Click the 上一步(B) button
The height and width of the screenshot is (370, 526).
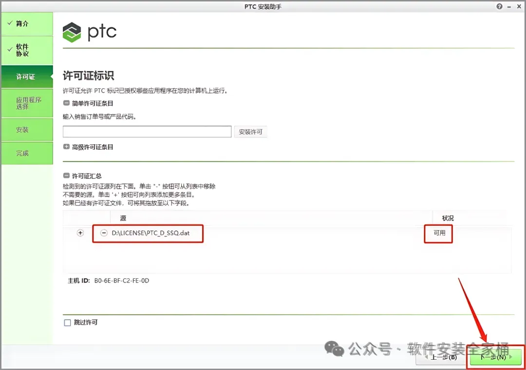(x=441, y=357)
